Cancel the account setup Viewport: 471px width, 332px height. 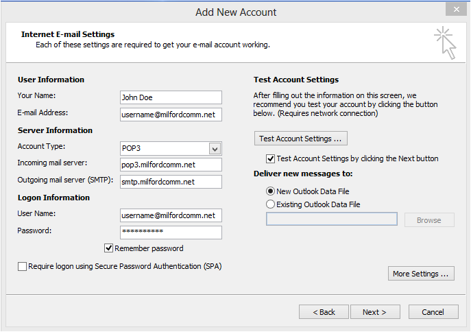(433, 312)
